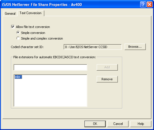Screen dimensions: 154x130
Task: Click the empty file extension text box
Action: click(x=50, y=67)
